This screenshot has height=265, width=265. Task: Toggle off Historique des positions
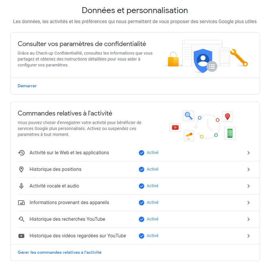pos(249,169)
